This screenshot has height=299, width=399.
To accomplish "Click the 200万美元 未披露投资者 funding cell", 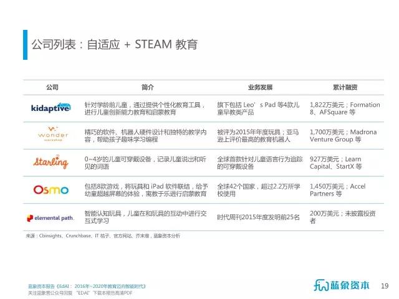I will click(343, 217).
